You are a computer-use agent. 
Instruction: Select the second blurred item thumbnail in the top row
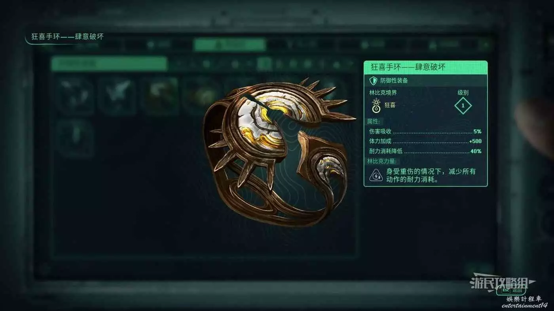click(x=117, y=96)
